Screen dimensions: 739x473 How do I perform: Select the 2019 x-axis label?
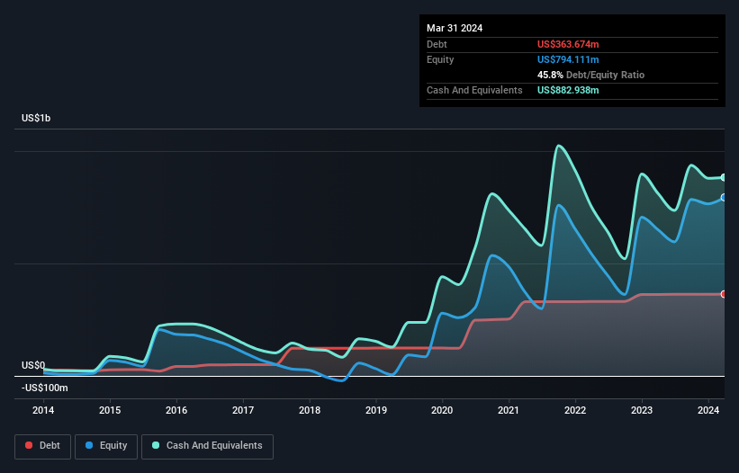376,410
